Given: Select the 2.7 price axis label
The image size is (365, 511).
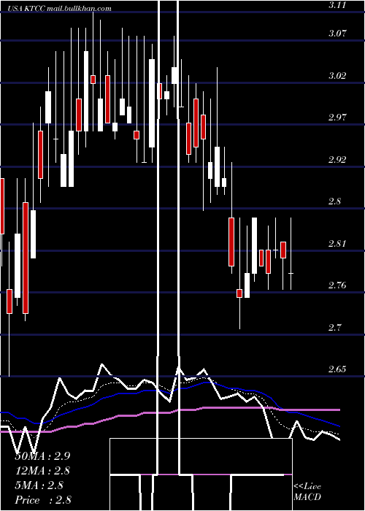Looking at the screenshot, I should click(x=335, y=327).
